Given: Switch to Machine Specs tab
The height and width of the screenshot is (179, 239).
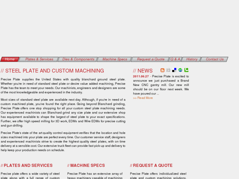Looking at the screenshot, I should [x=114, y=59].
